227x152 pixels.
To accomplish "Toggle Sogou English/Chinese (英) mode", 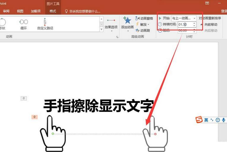I will pos(206,120).
